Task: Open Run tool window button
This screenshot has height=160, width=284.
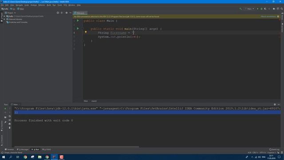Action: 35,149
